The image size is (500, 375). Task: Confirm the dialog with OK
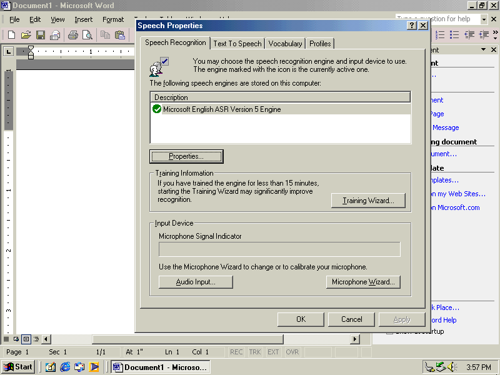(301, 319)
